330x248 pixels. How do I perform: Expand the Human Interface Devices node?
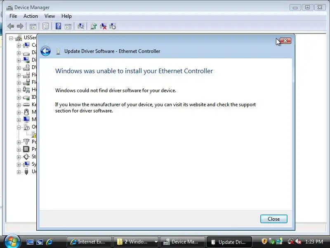point(19,90)
